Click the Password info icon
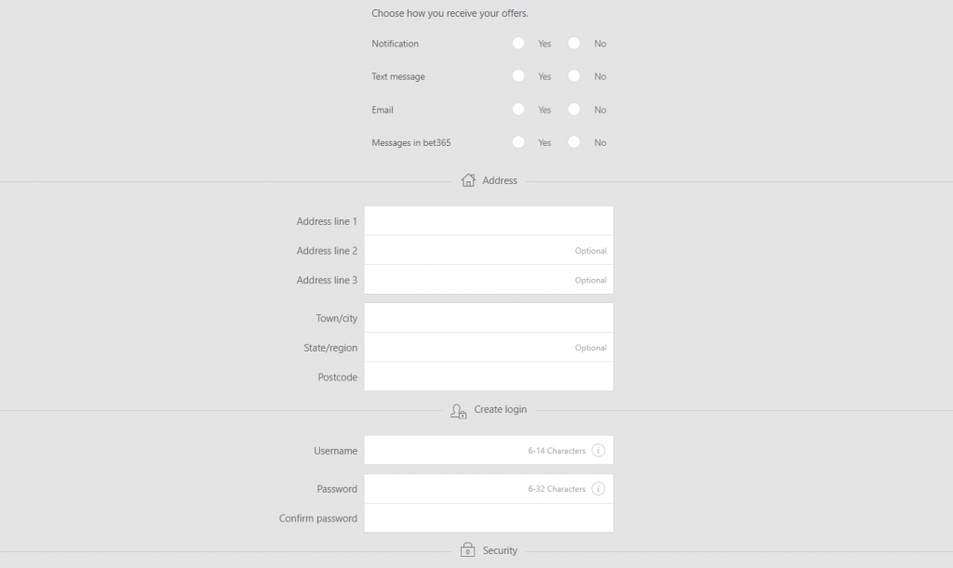The width and height of the screenshot is (953, 568). click(x=598, y=488)
